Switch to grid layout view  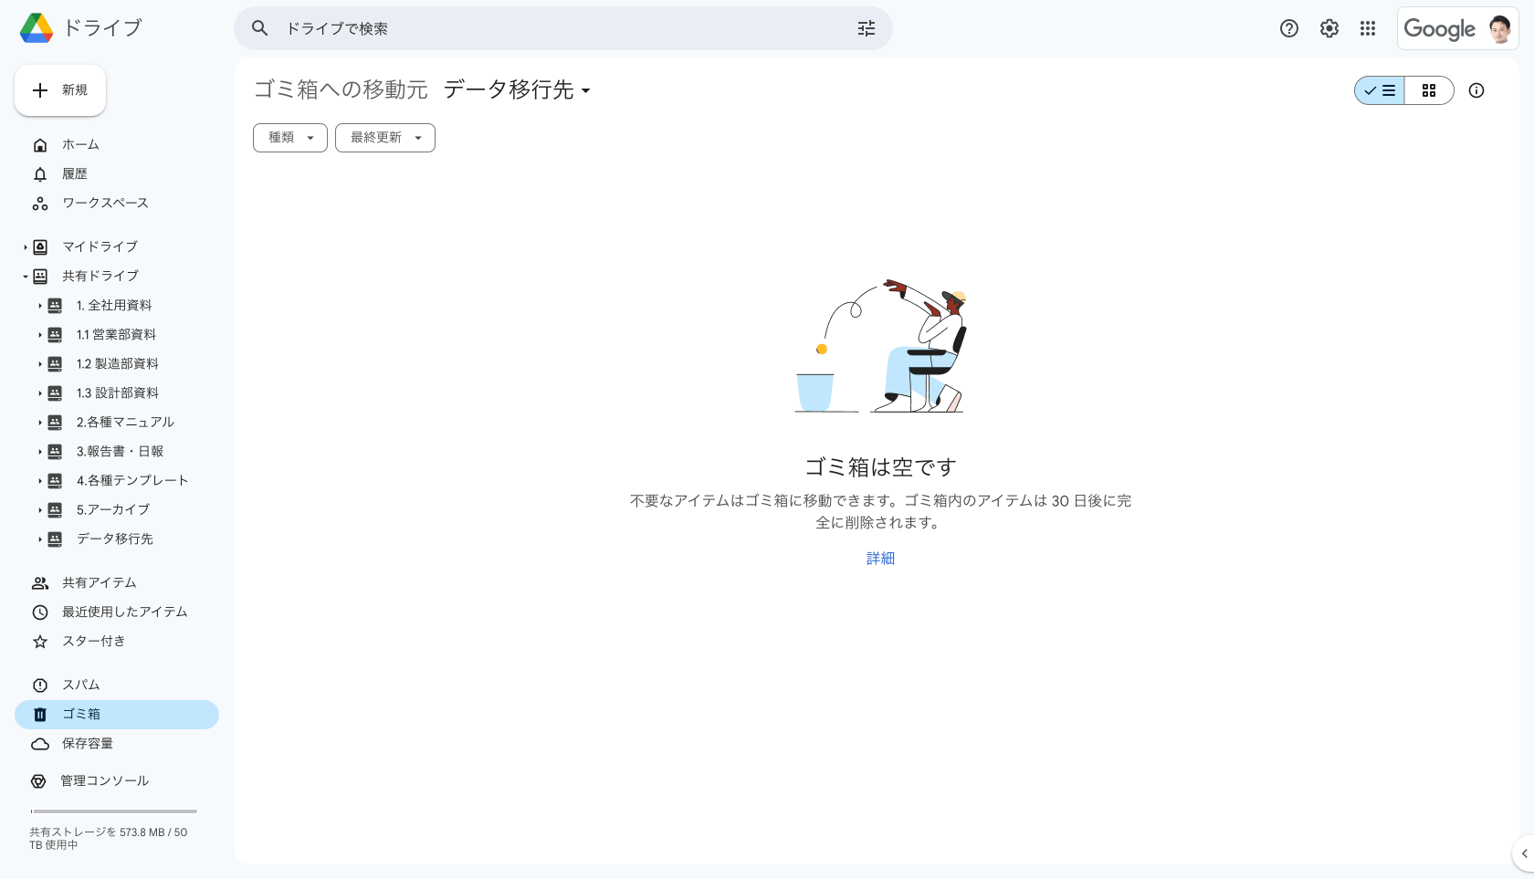point(1429,90)
